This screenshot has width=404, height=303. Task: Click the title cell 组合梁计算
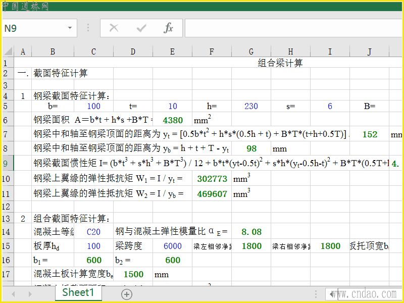pyautogui.click(x=280, y=63)
